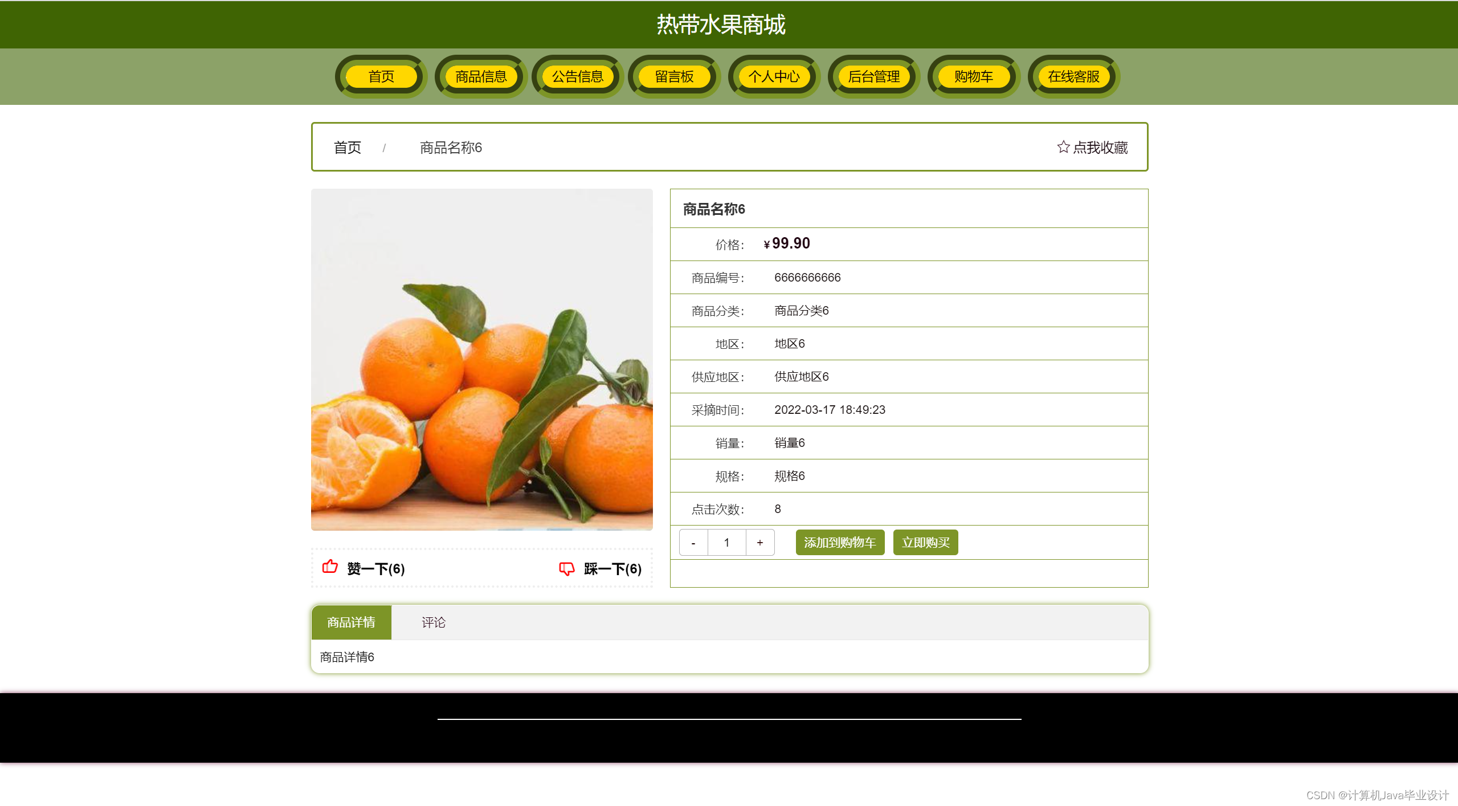This screenshot has width=1458, height=806.
Task: Select the 商品详情 tab
Action: [351, 622]
